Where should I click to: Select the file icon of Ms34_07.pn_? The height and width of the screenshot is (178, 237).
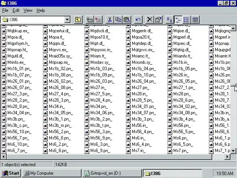128,113
